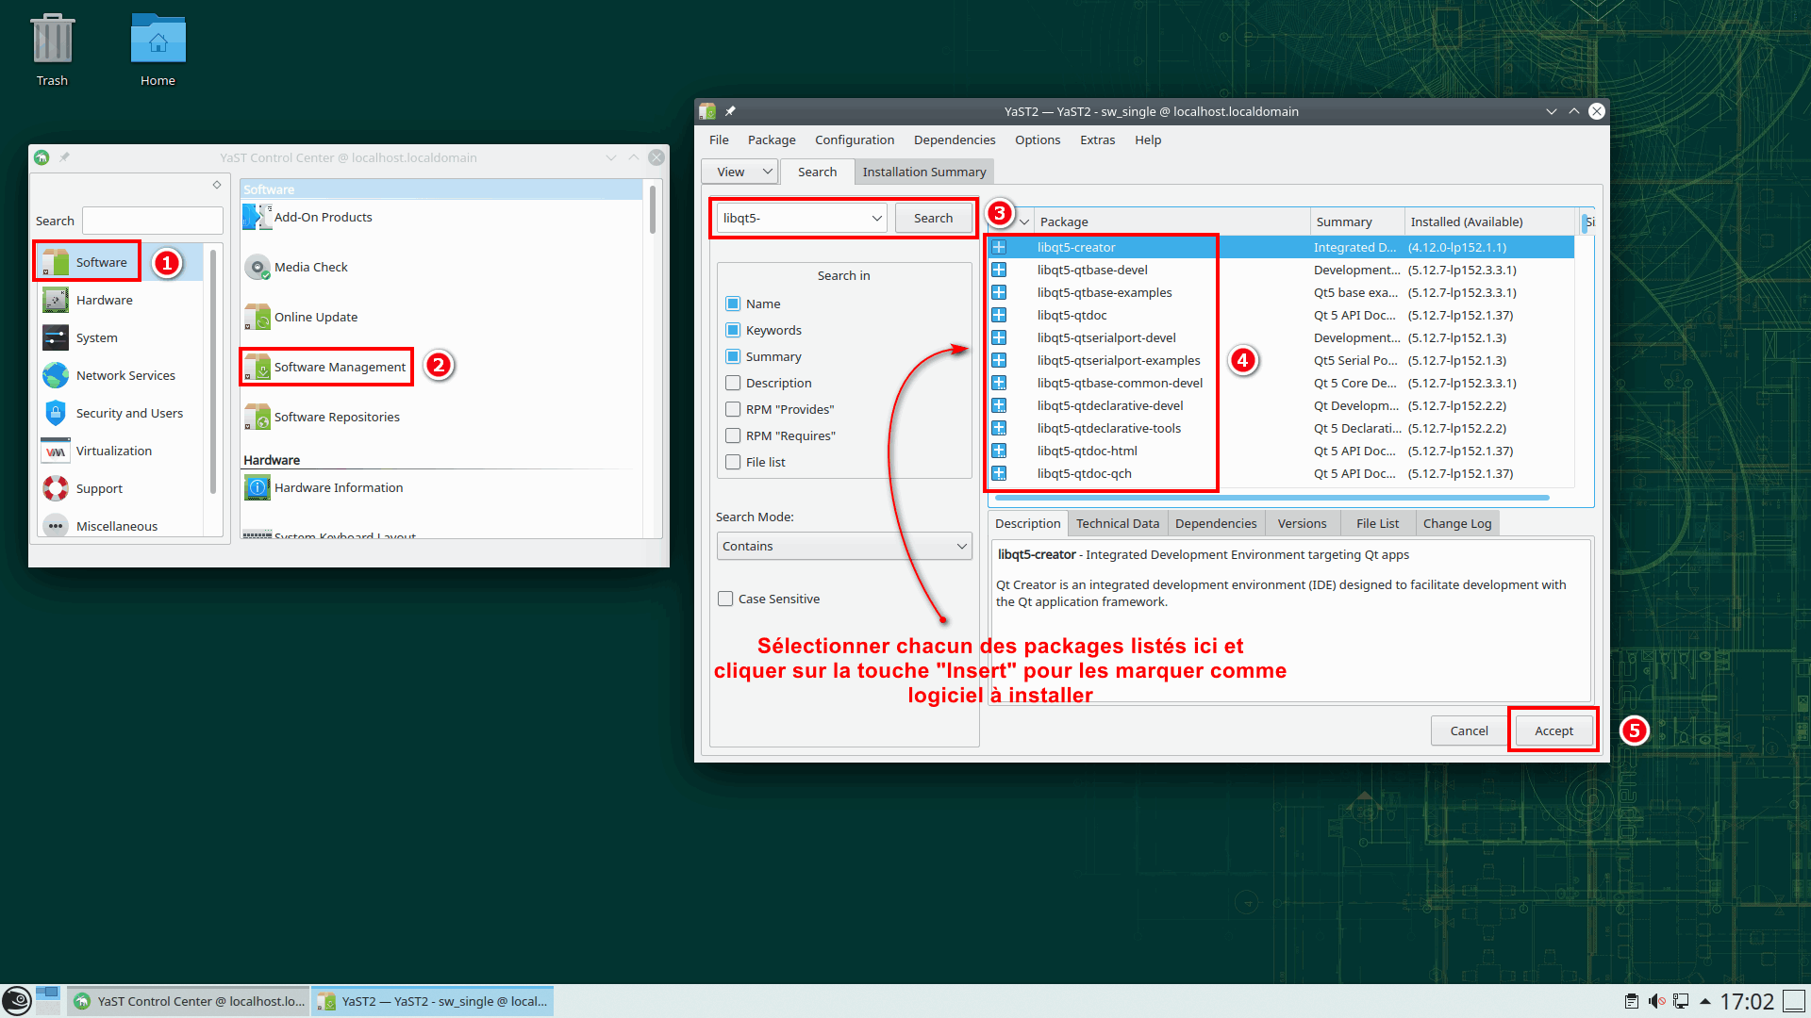This screenshot has height=1018, width=1811.
Task: Switch to Change Log tab
Action: [1457, 523]
